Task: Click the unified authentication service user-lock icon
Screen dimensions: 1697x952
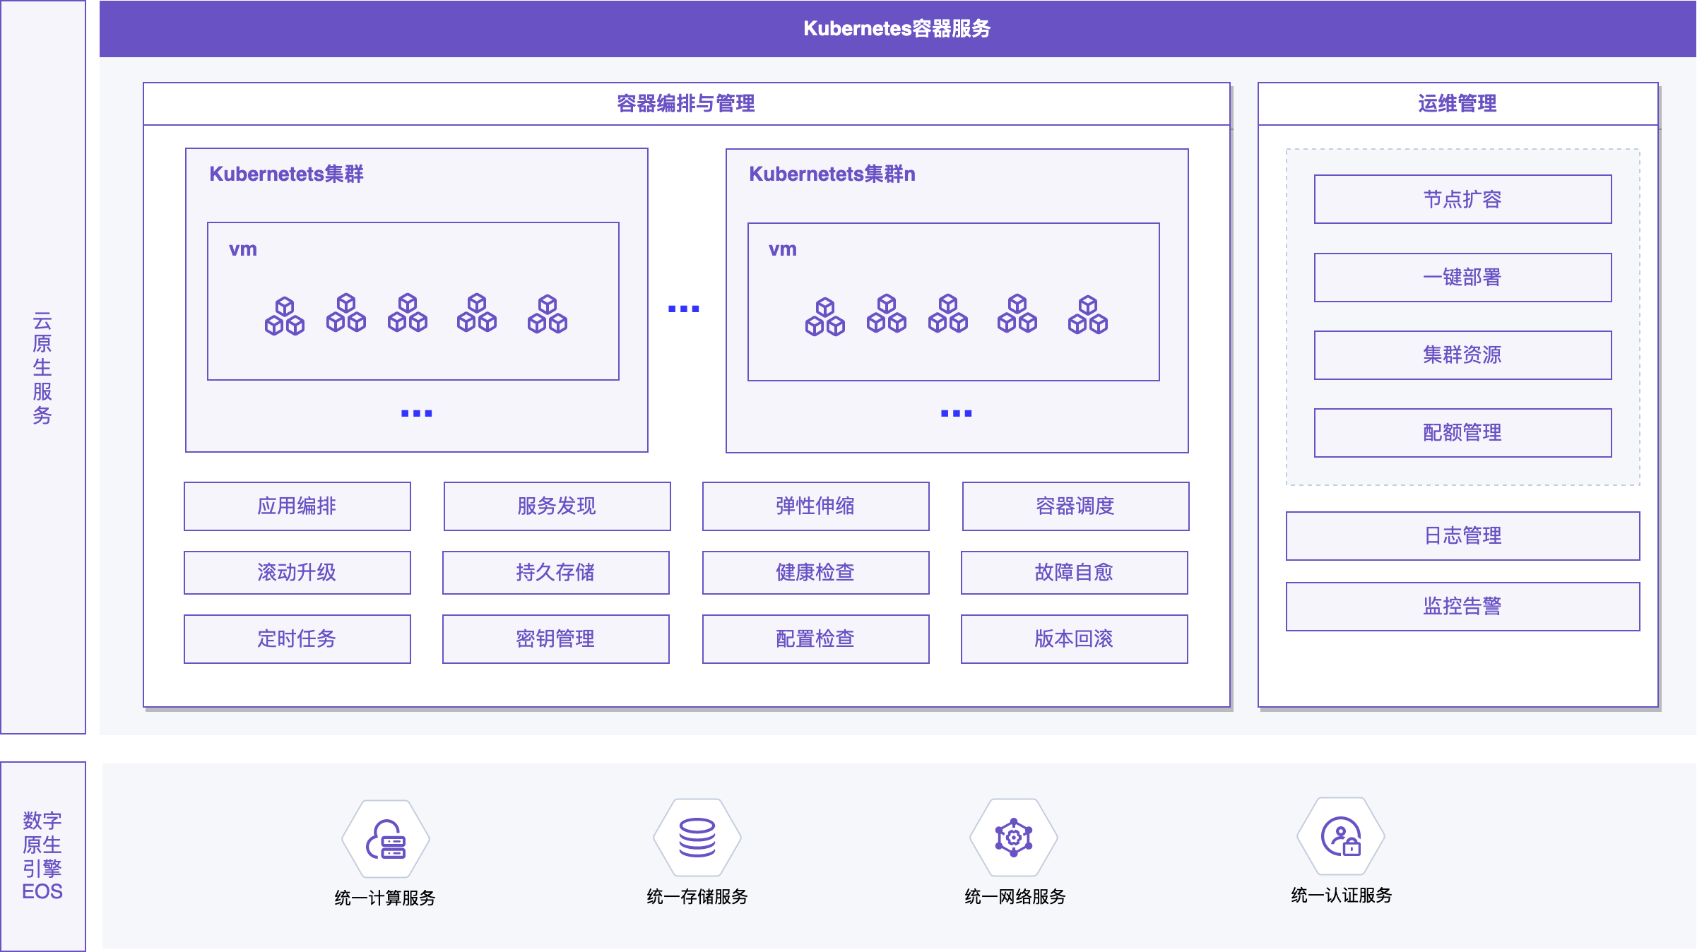Action: (1341, 836)
